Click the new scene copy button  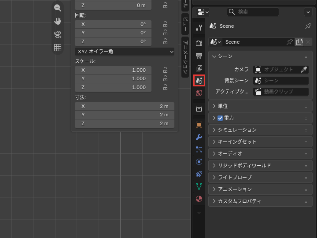299,42
